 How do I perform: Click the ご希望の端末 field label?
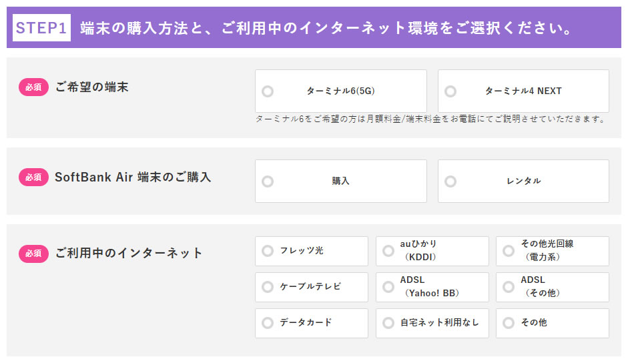click(x=92, y=87)
